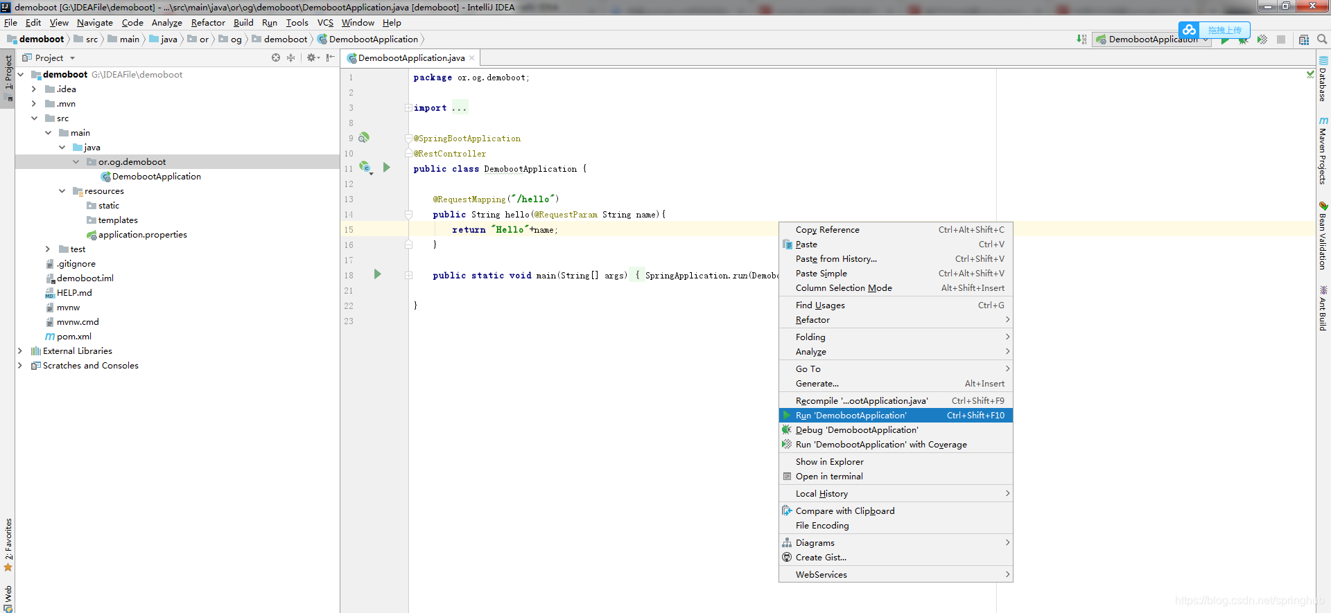Image resolution: width=1331 pixels, height=613 pixels.
Task: Choose Debug 'DemobootApplication' from context menu
Action: [896, 429]
